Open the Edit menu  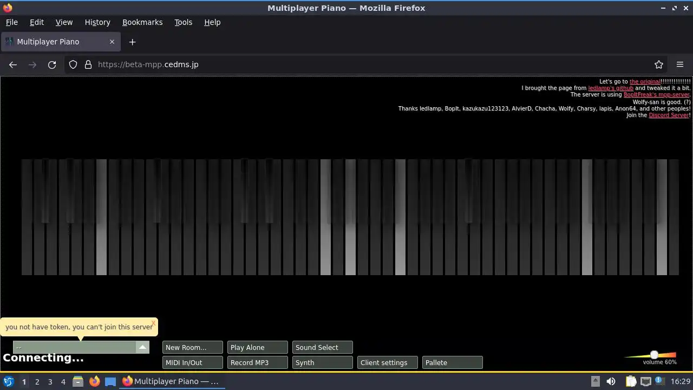pos(37,22)
